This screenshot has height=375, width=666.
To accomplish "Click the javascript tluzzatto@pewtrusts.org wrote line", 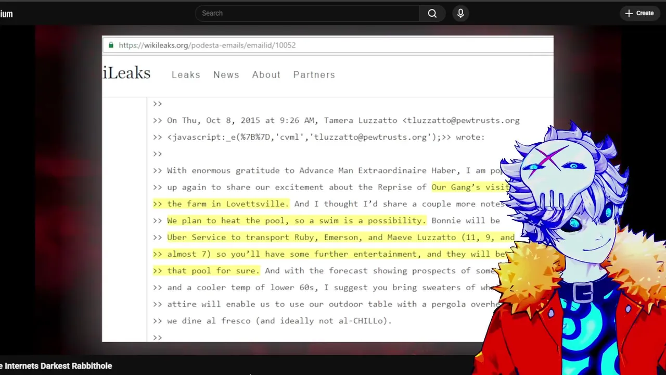I will pos(318,137).
